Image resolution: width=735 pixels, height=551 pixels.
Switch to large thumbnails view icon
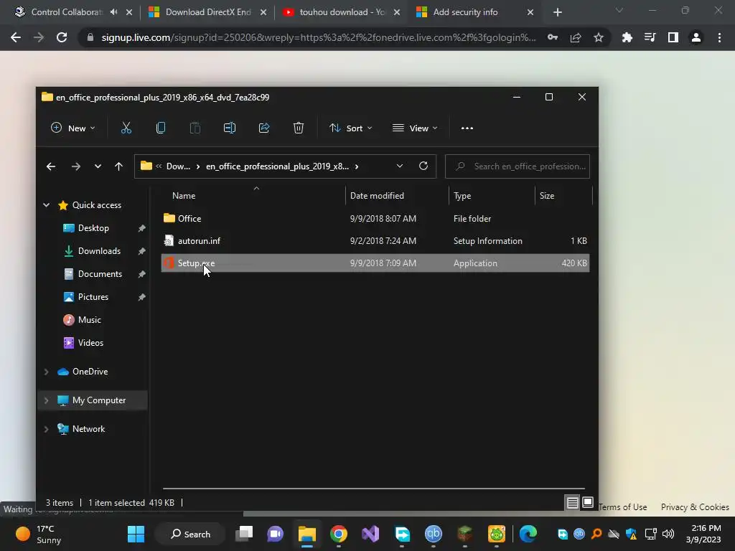click(587, 503)
